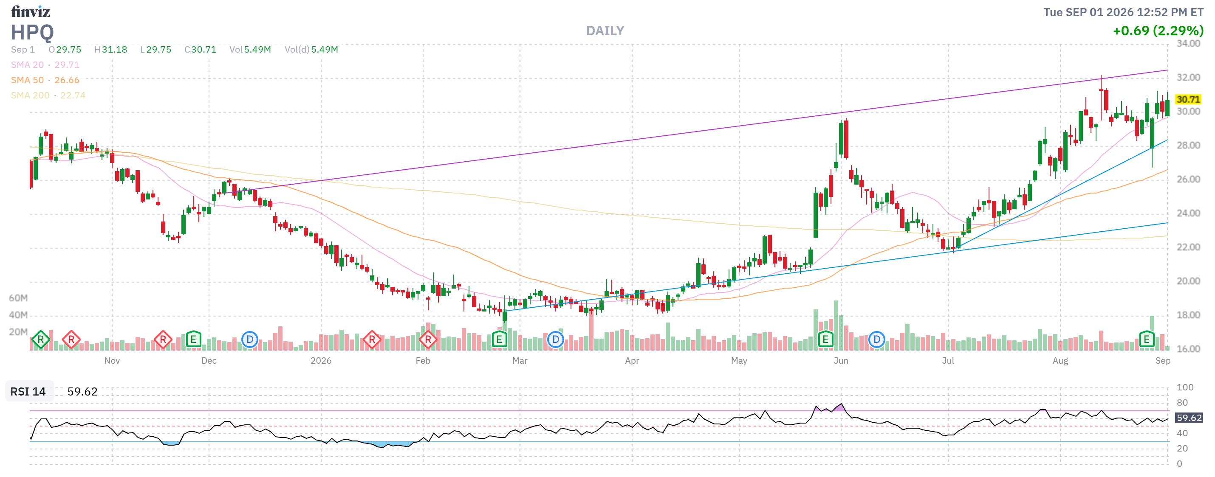Image resolution: width=1215 pixels, height=477 pixels.
Task: Click the dark 59.62 RSI axis badge
Action: click(1189, 418)
